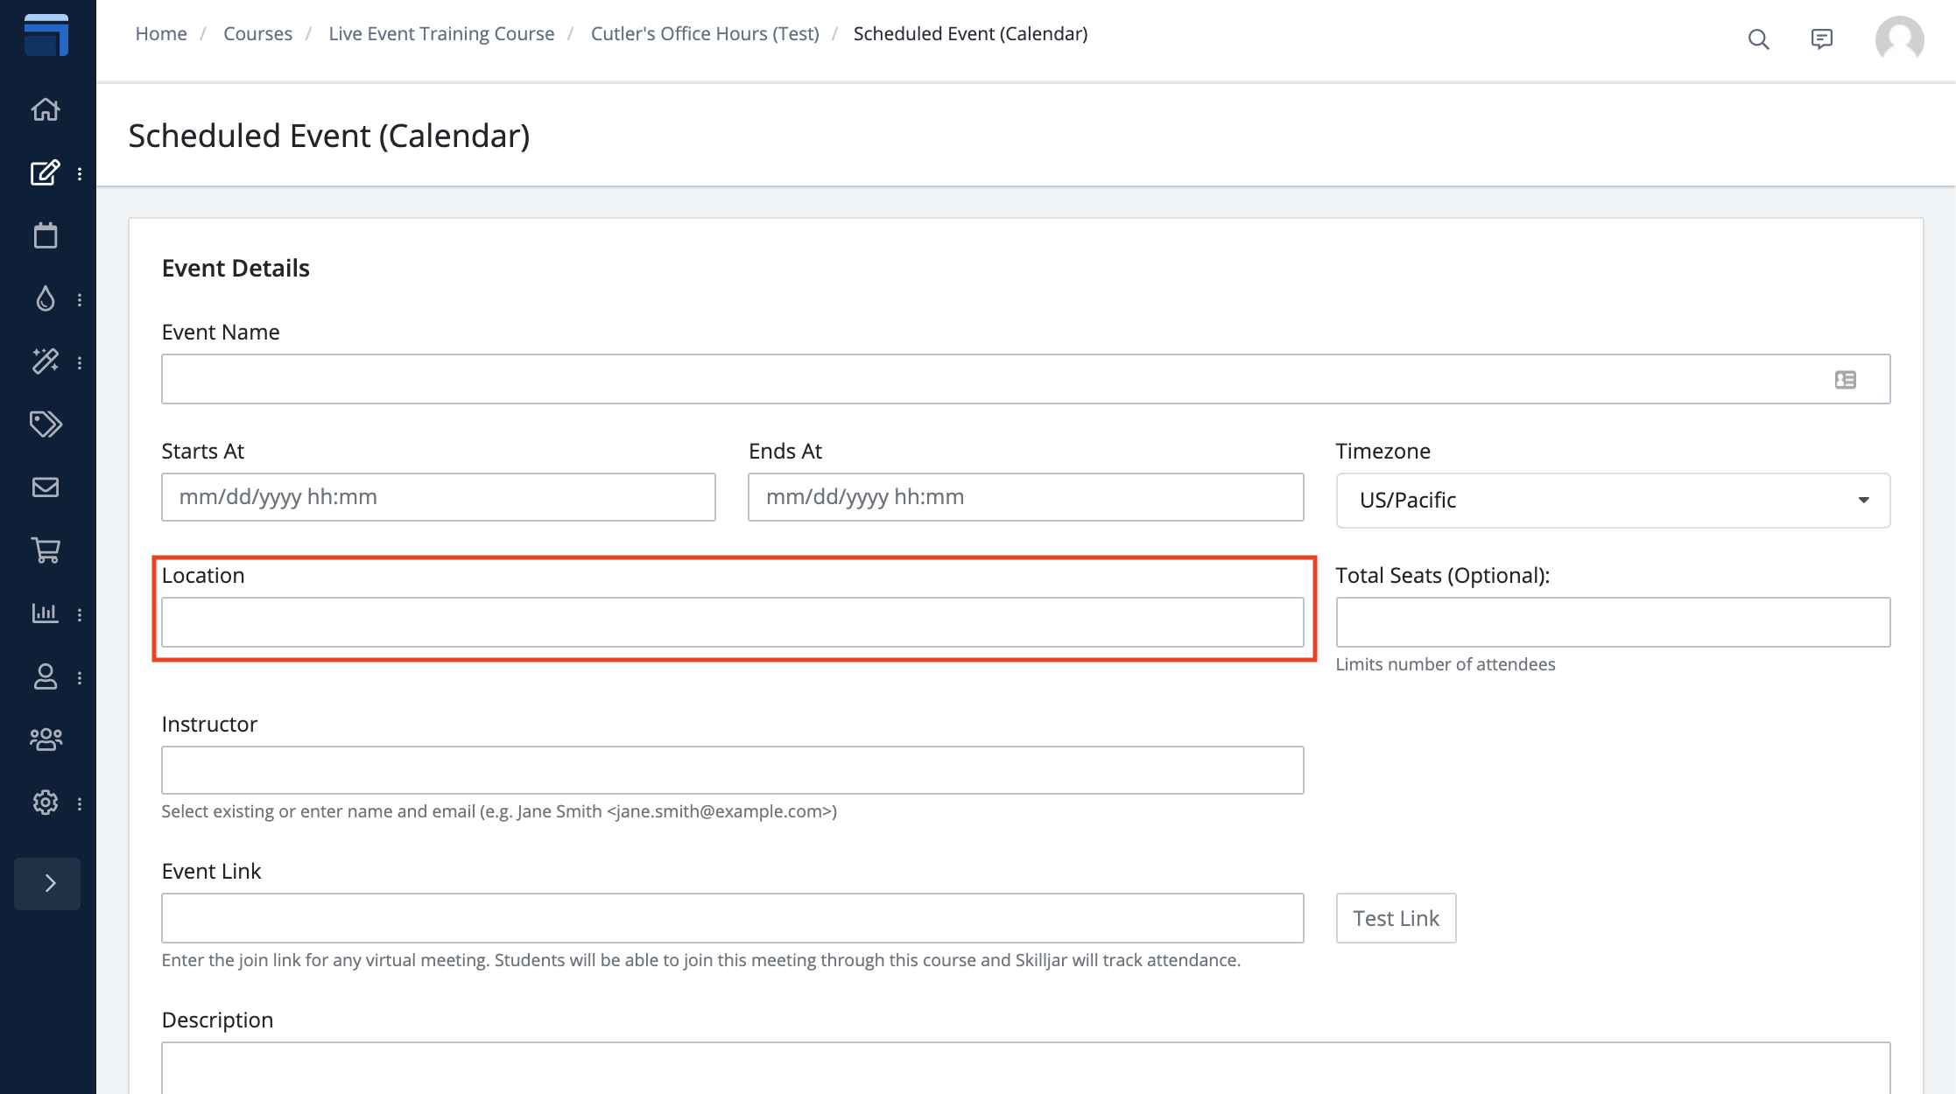
Task: Click the Ends At date field
Action: tap(1025, 497)
